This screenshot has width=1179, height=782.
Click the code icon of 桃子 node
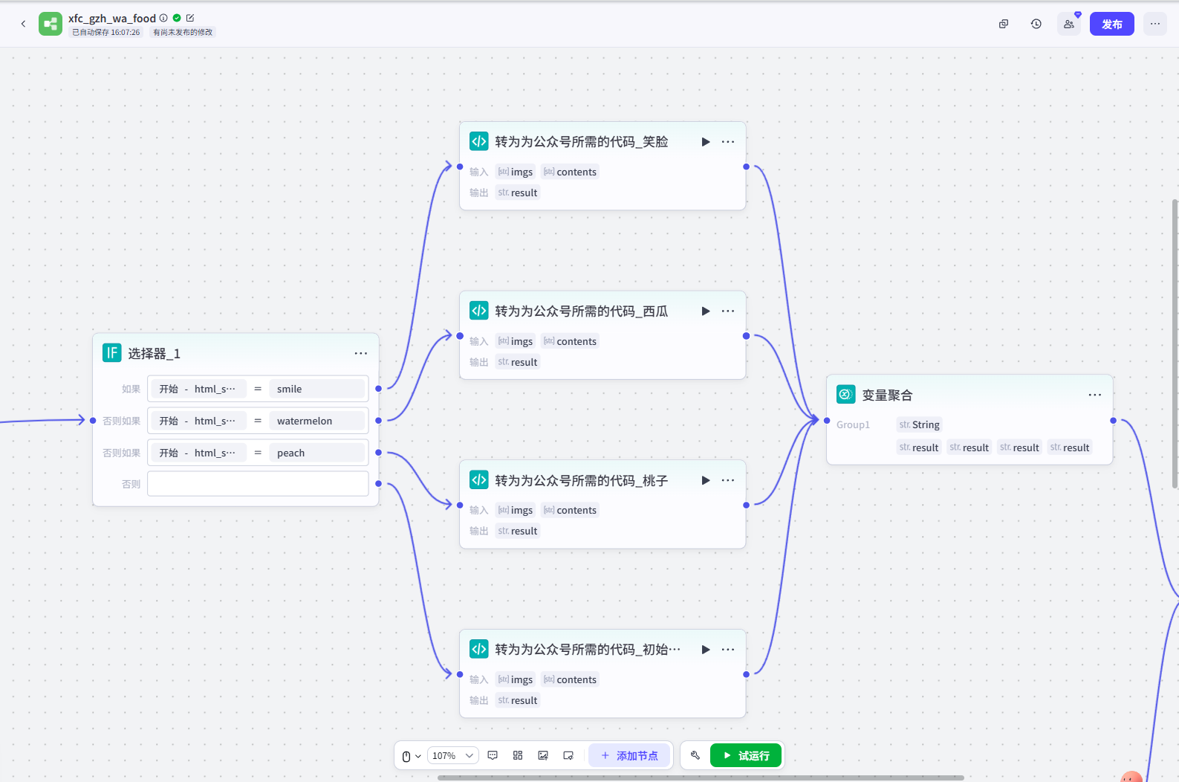(479, 480)
